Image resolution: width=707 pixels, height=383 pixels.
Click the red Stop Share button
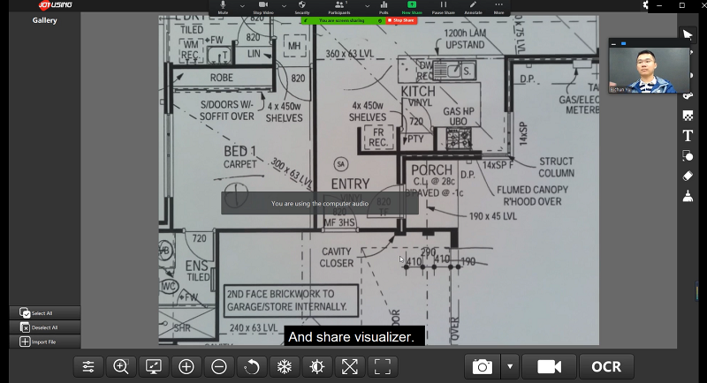403,19
